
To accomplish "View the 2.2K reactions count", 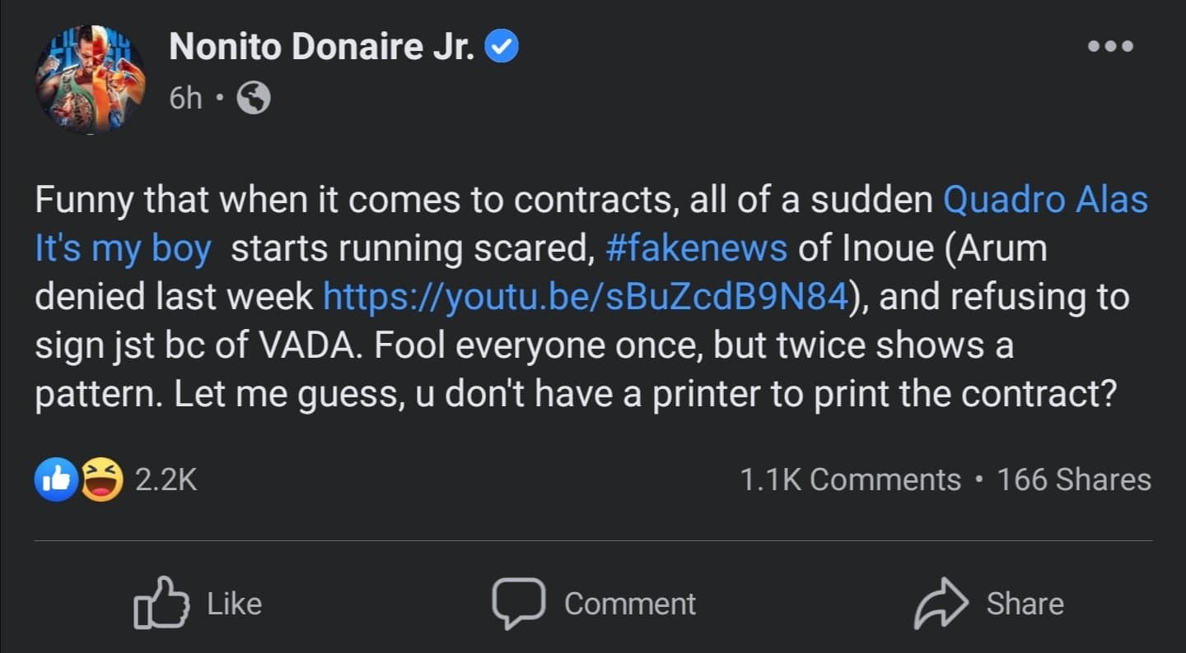I will (x=166, y=480).
